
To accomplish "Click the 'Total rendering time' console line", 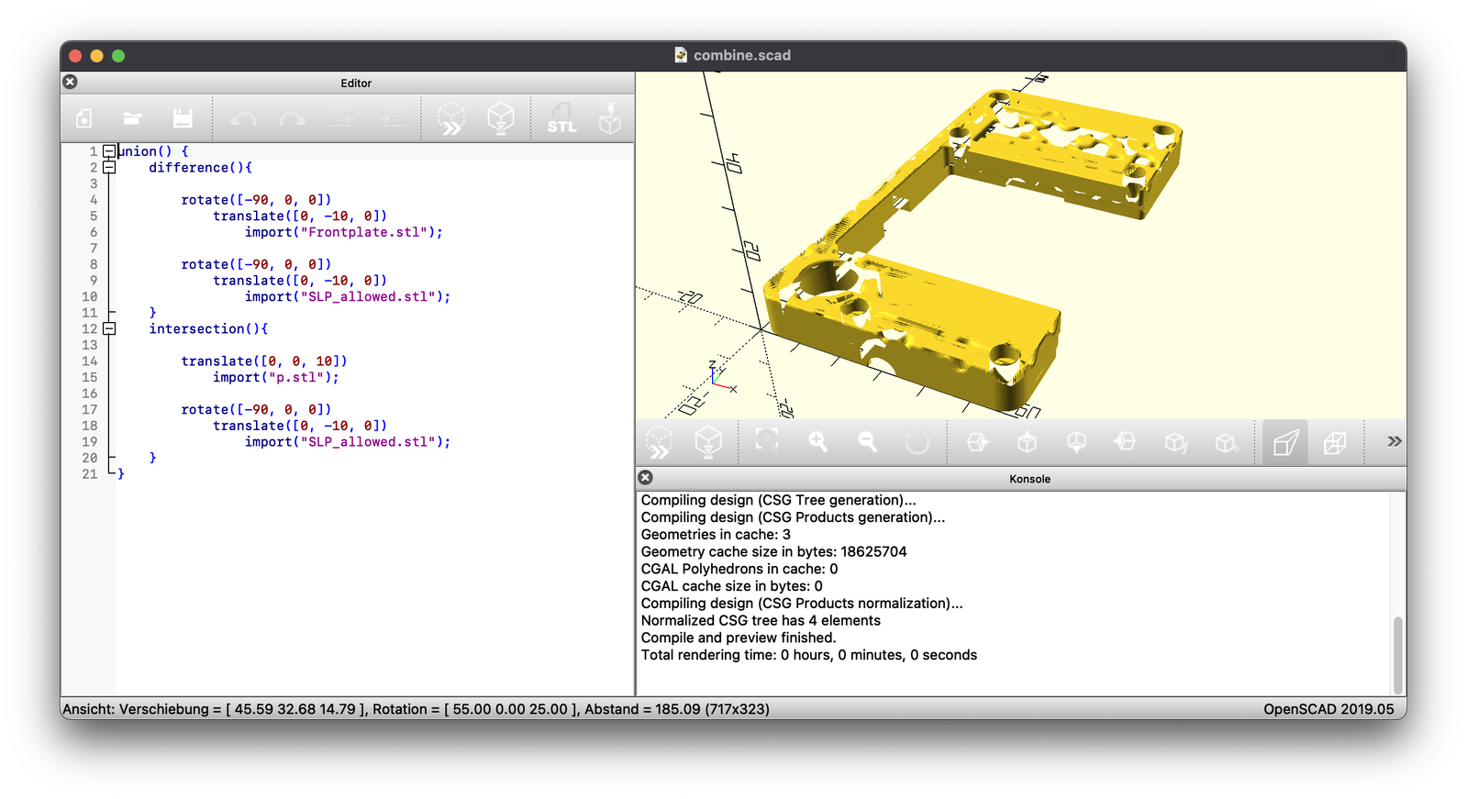I will click(x=809, y=655).
